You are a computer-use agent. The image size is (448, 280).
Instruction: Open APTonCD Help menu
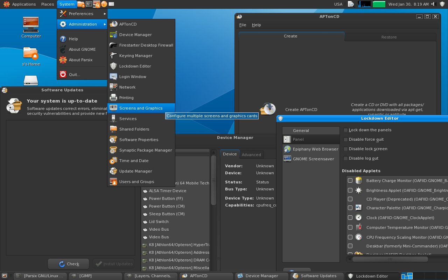[x=257, y=25]
